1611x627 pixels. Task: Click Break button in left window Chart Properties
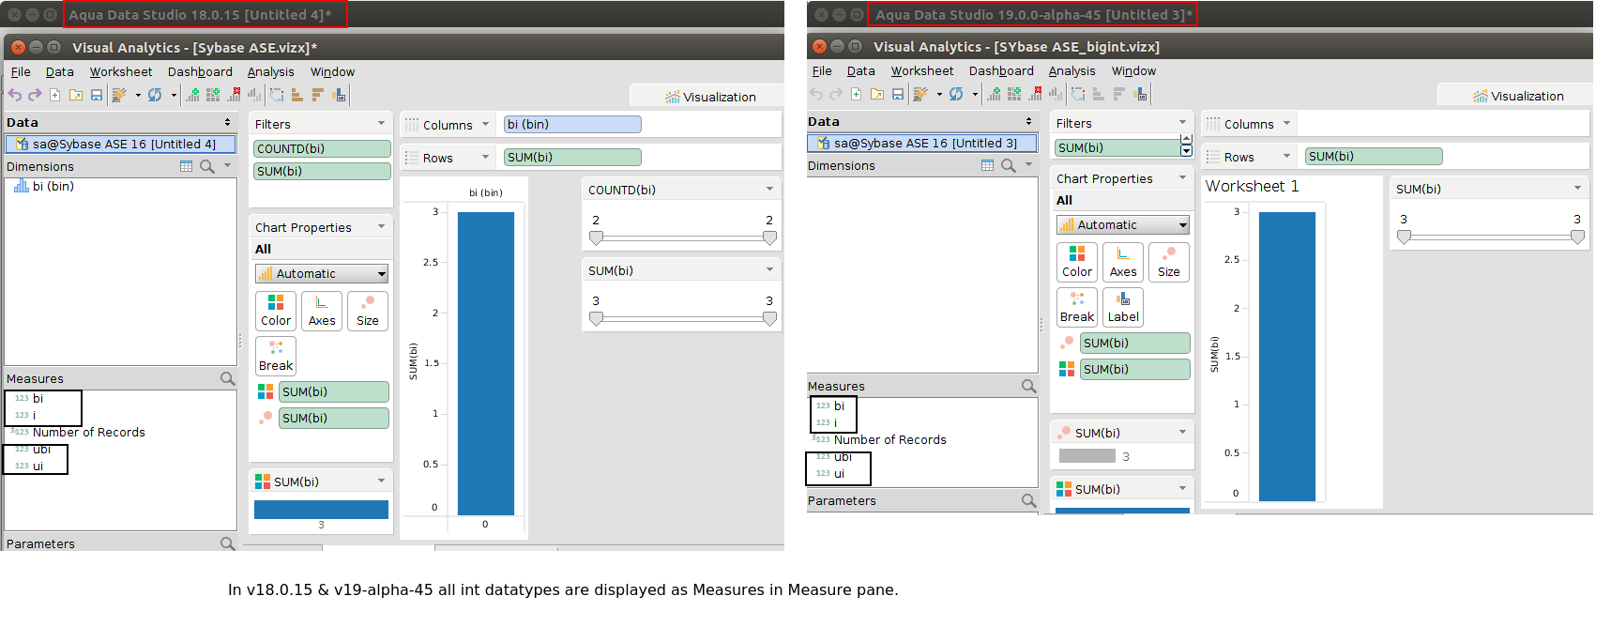point(276,356)
